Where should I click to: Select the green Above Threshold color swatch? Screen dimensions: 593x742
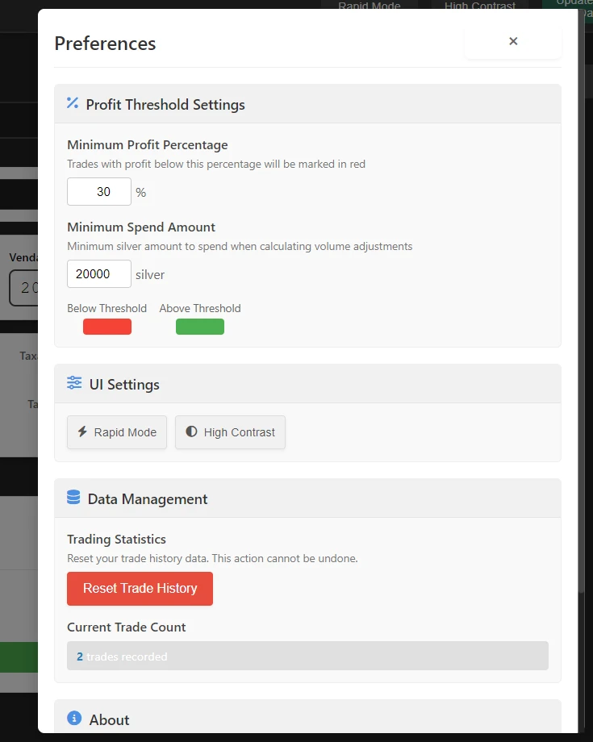click(200, 327)
